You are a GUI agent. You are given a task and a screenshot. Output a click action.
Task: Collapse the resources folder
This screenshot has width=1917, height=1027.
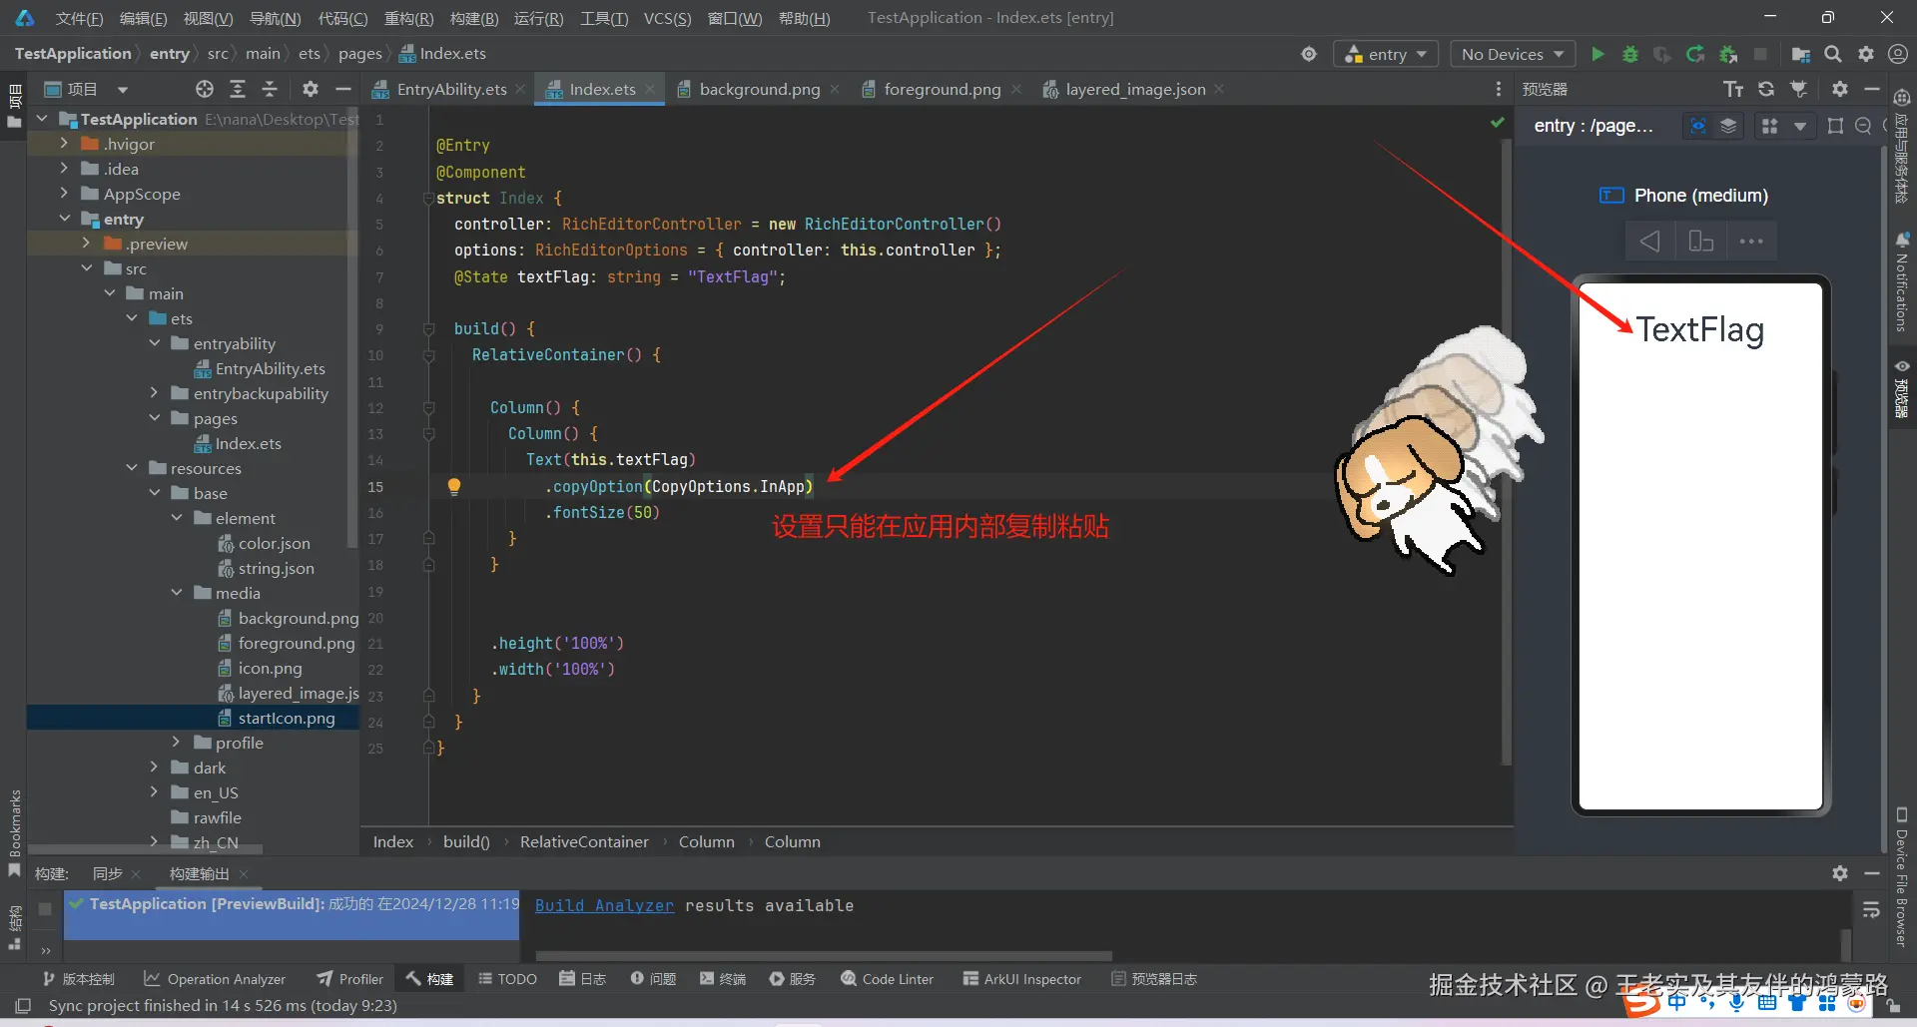(x=132, y=468)
